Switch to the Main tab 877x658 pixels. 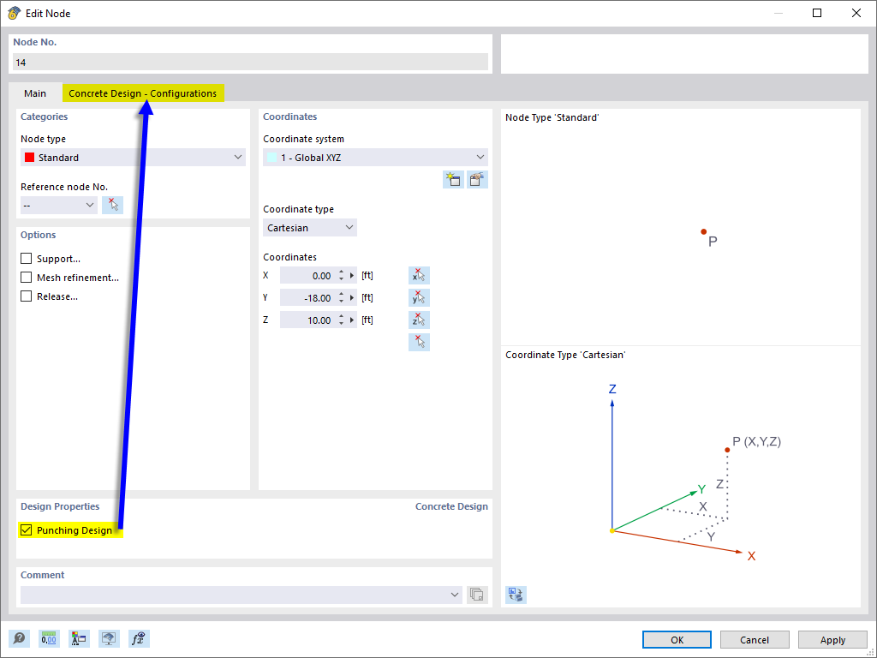[35, 93]
